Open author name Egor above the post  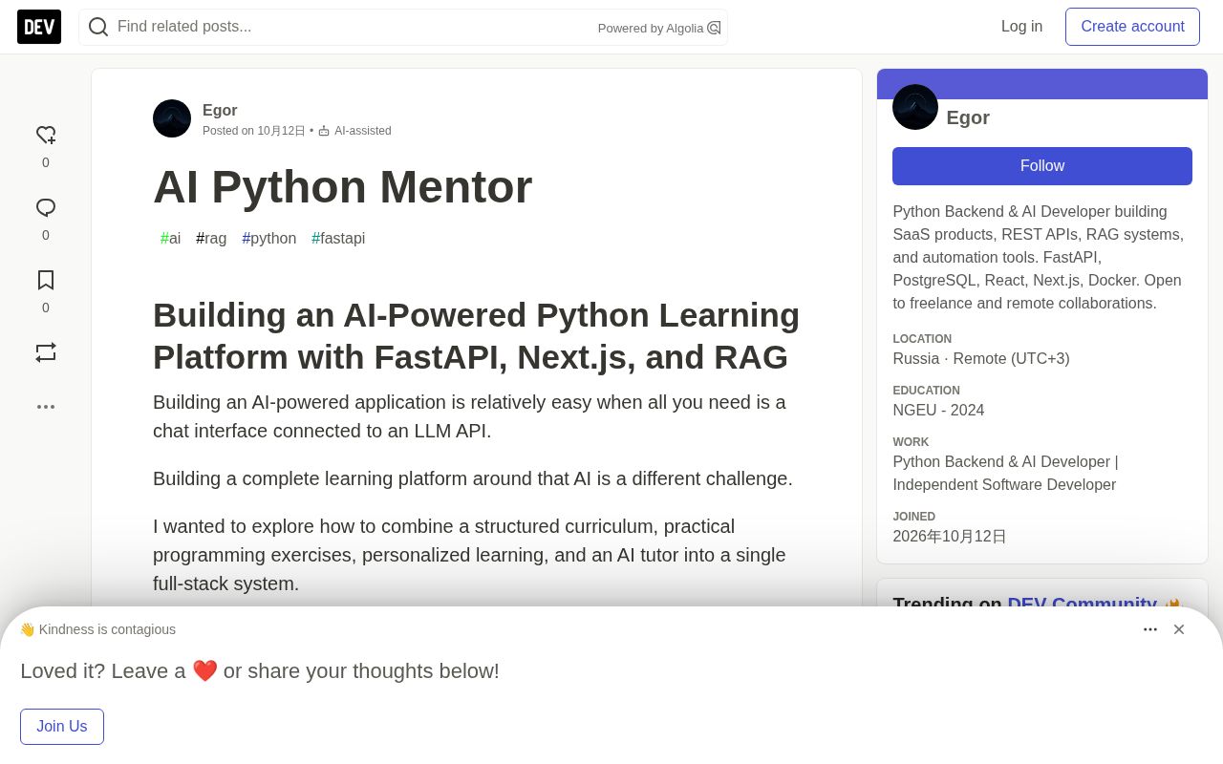pos(220,110)
